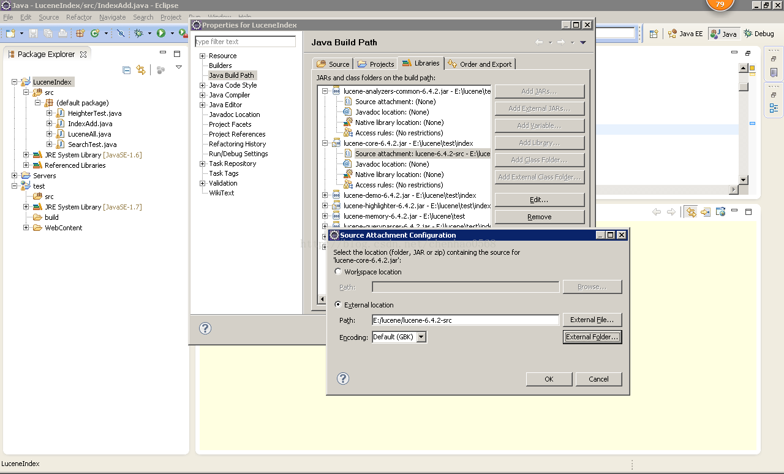Open the Source tab in Java Build Path

(x=333, y=64)
